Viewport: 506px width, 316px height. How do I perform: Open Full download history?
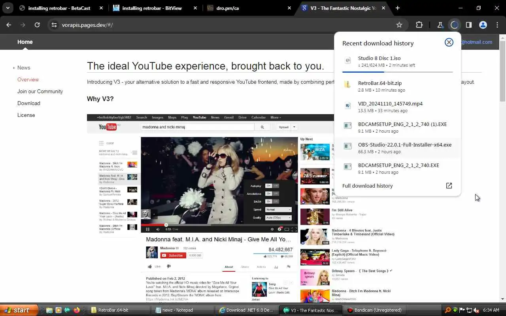(x=368, y=186)
